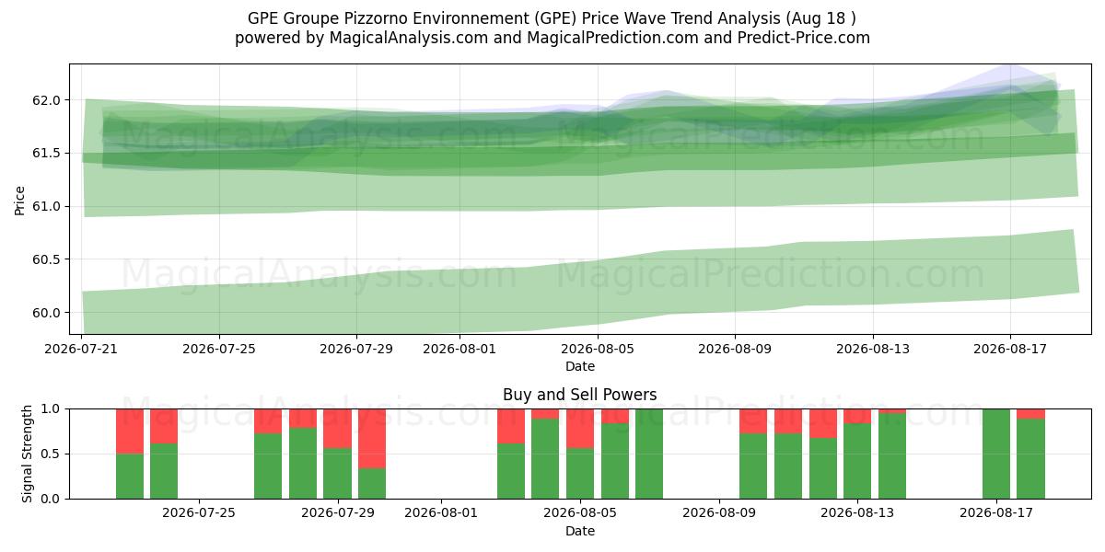Click 2026-07-25 on the price chart axis

219,349
